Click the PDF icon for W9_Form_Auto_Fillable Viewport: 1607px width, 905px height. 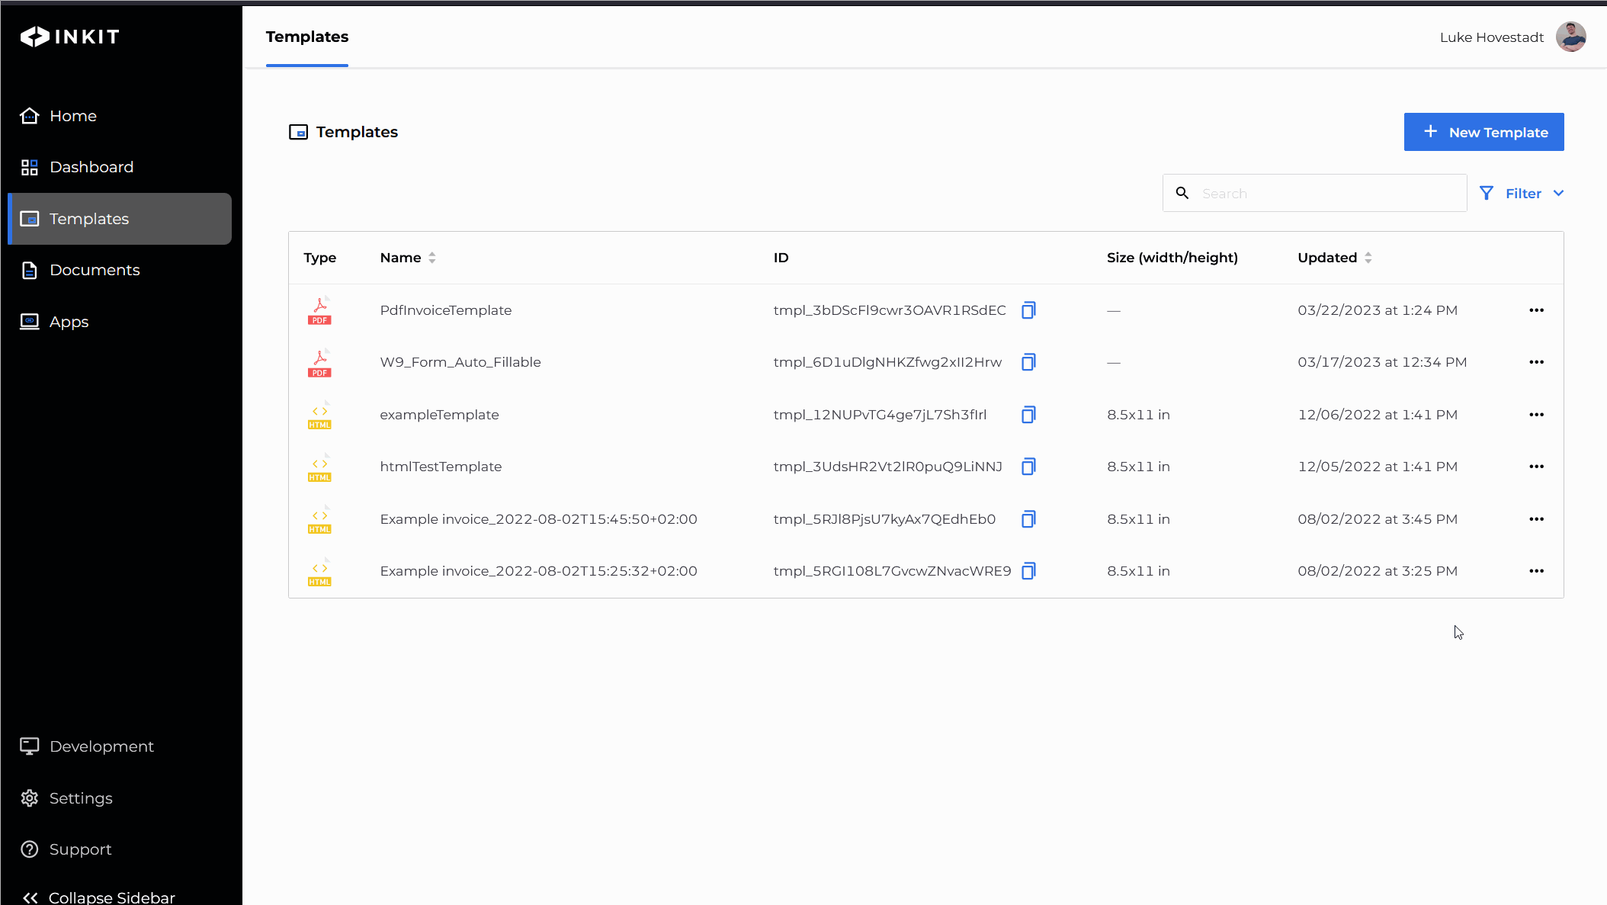click(x=319, y=363)
